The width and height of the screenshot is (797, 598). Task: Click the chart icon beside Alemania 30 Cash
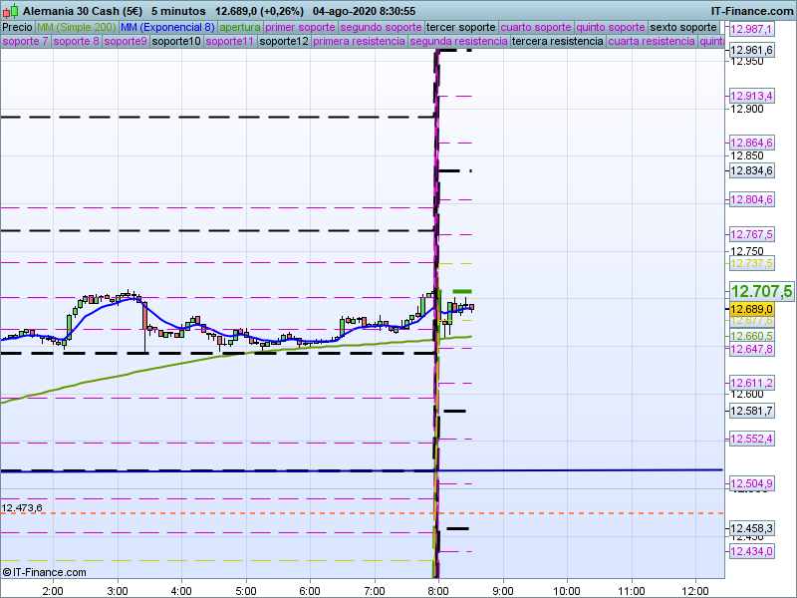click(11, 10)
